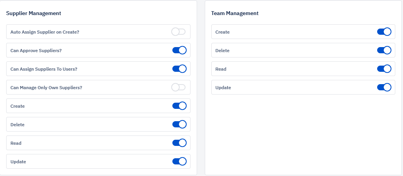Viewport: 403px width, 176px height.
Task: Click Can Manage Only Own Suppliers label
Action: pyautogui.click(x=46, y=88)
